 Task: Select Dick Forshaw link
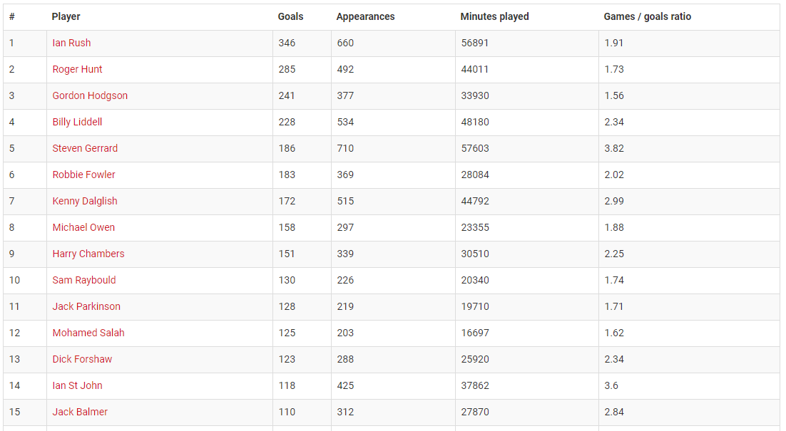[x=82, y=360]
